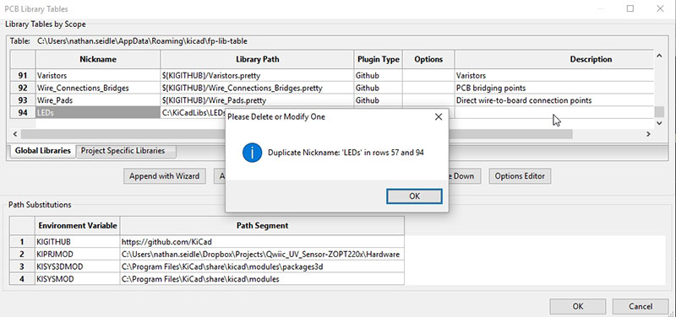Viewport: 676px width, 317px height.
Task: Select row number 93 header
Action: (23, 100)
